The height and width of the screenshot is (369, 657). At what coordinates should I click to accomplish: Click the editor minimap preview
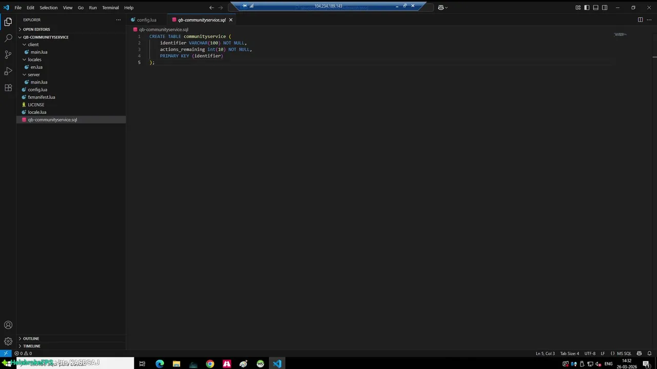coord(620,34)
